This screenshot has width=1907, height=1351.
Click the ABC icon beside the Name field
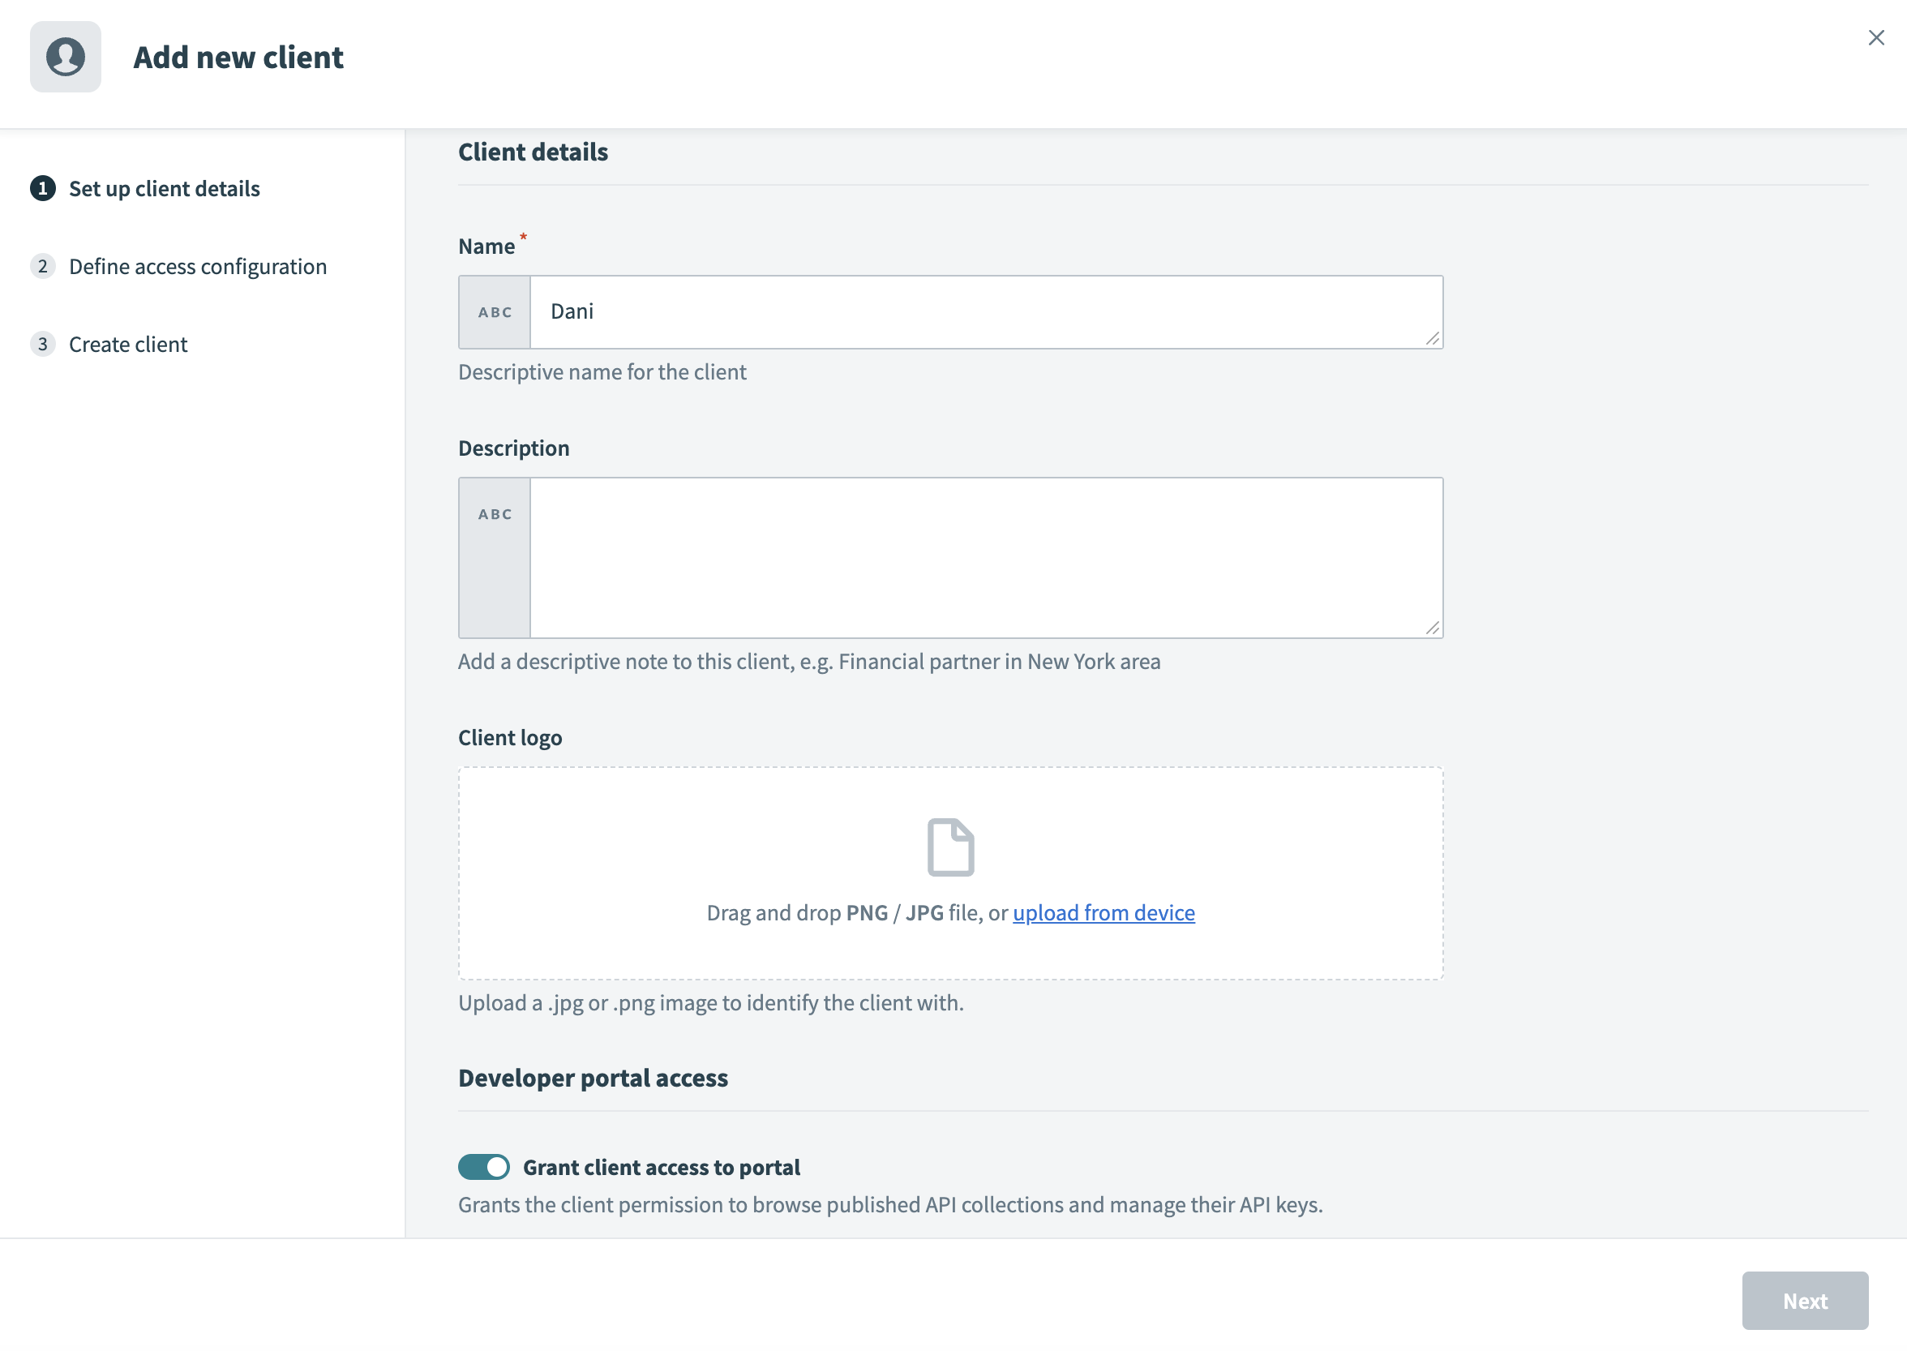[x=493, y=311]
